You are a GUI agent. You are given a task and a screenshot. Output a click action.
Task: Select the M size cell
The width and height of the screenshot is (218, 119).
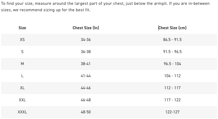[x=22, y=64]
